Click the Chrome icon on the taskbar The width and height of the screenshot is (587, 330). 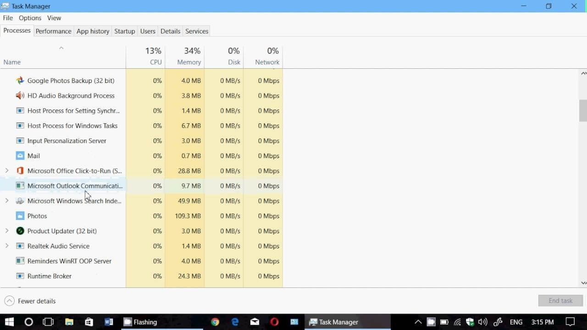(215, 322)
